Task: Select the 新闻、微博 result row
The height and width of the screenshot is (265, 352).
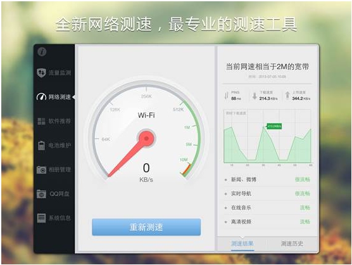Action: (x=268, y=179)
